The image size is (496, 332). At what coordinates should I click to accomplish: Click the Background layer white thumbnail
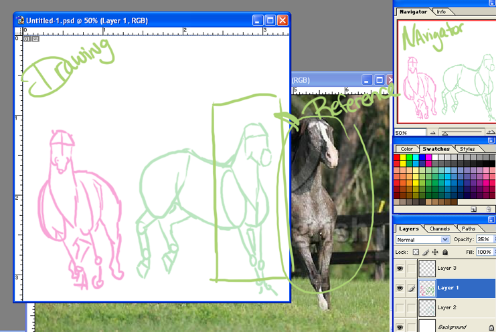click(x=427, y=326)
